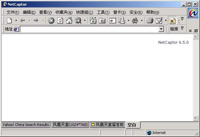Open the 文件(F) menu
Image resolution: width=200 pixels, height=137 pixels.
pyautogui.click(x=13, y=12)
